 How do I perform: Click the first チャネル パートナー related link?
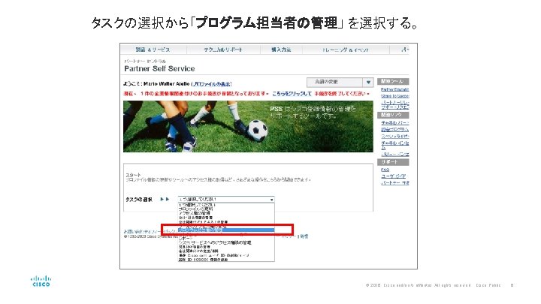(x=394, y=122)
